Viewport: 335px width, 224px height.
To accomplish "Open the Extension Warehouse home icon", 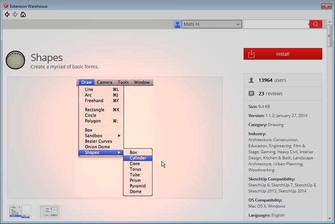I will (23, 15).
